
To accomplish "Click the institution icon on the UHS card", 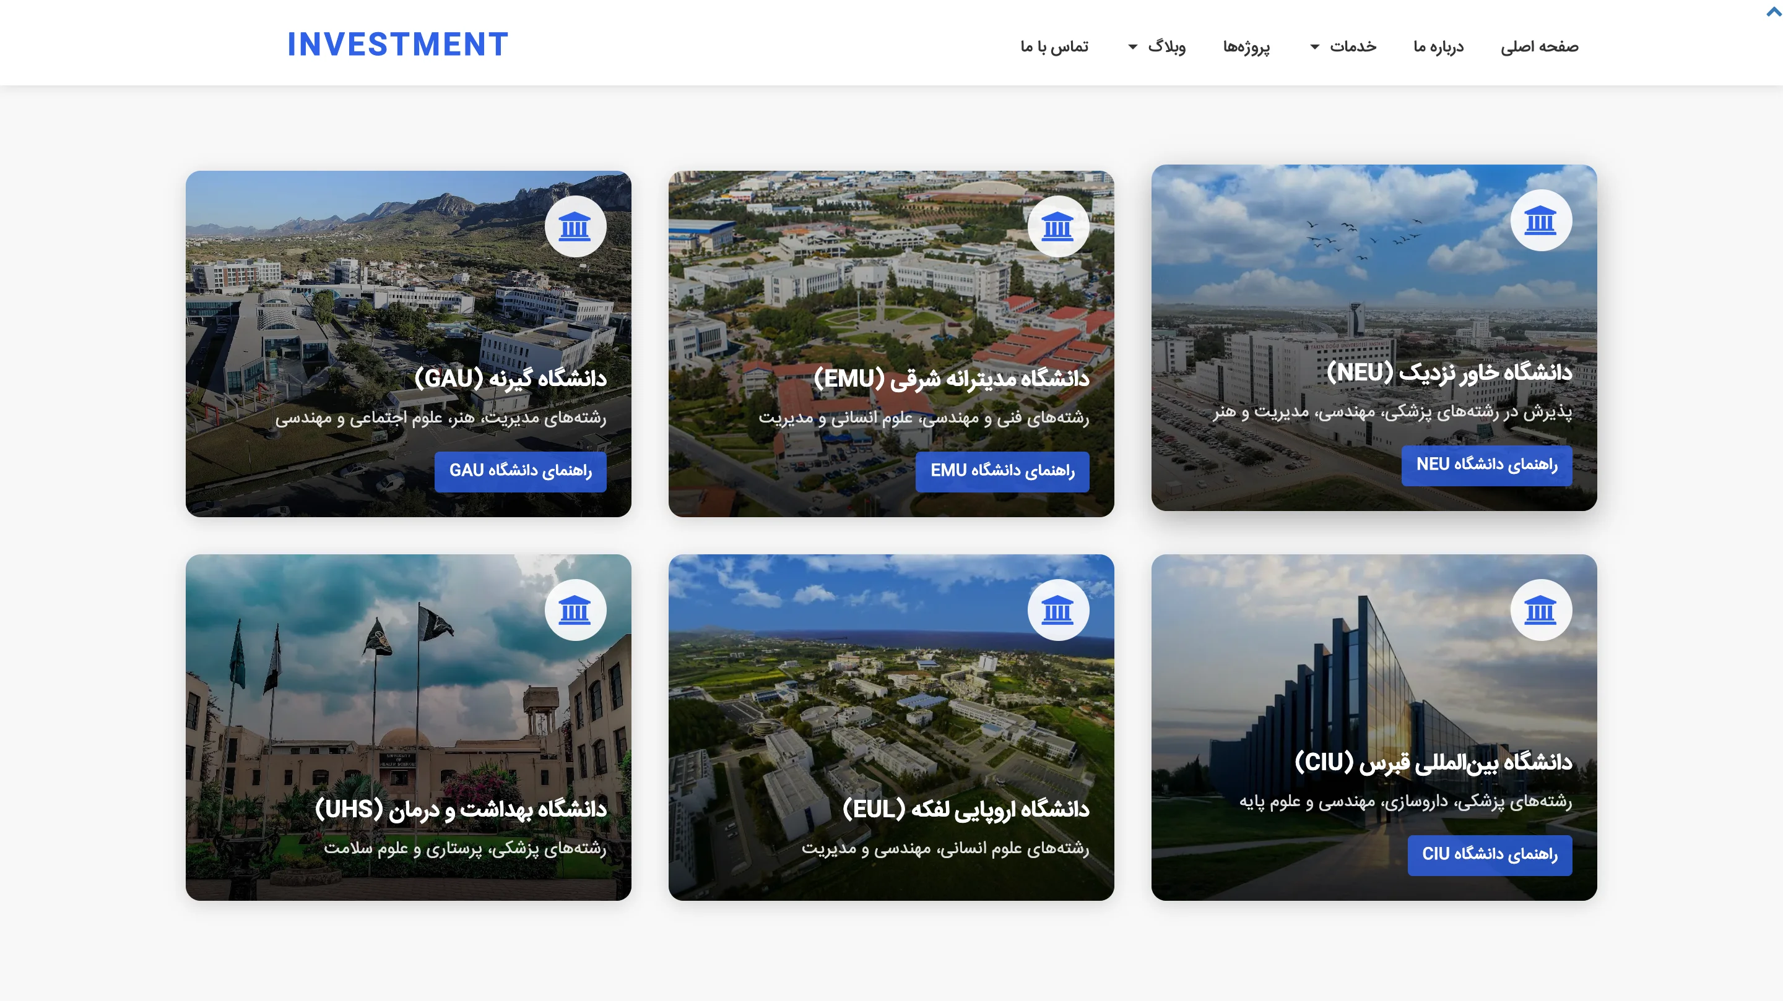I will pyautogui.click(x=575, y=610).
